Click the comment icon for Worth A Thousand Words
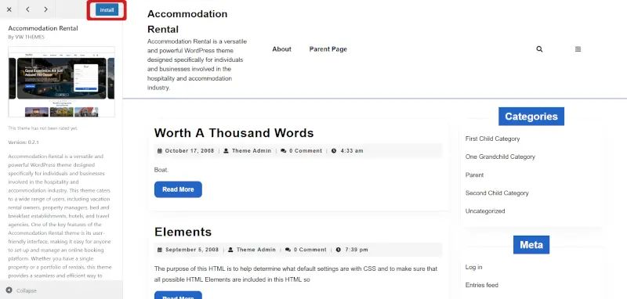627x299 pixels. (x=284, y=151)
